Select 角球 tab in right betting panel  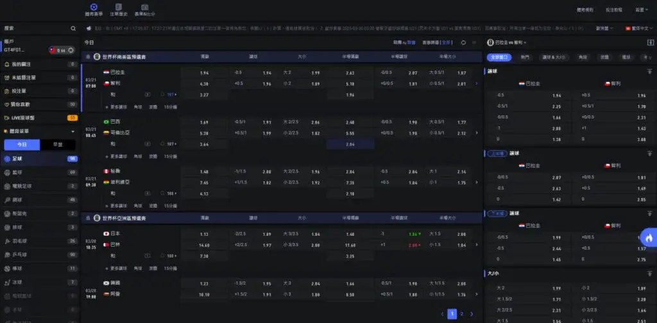583,57
